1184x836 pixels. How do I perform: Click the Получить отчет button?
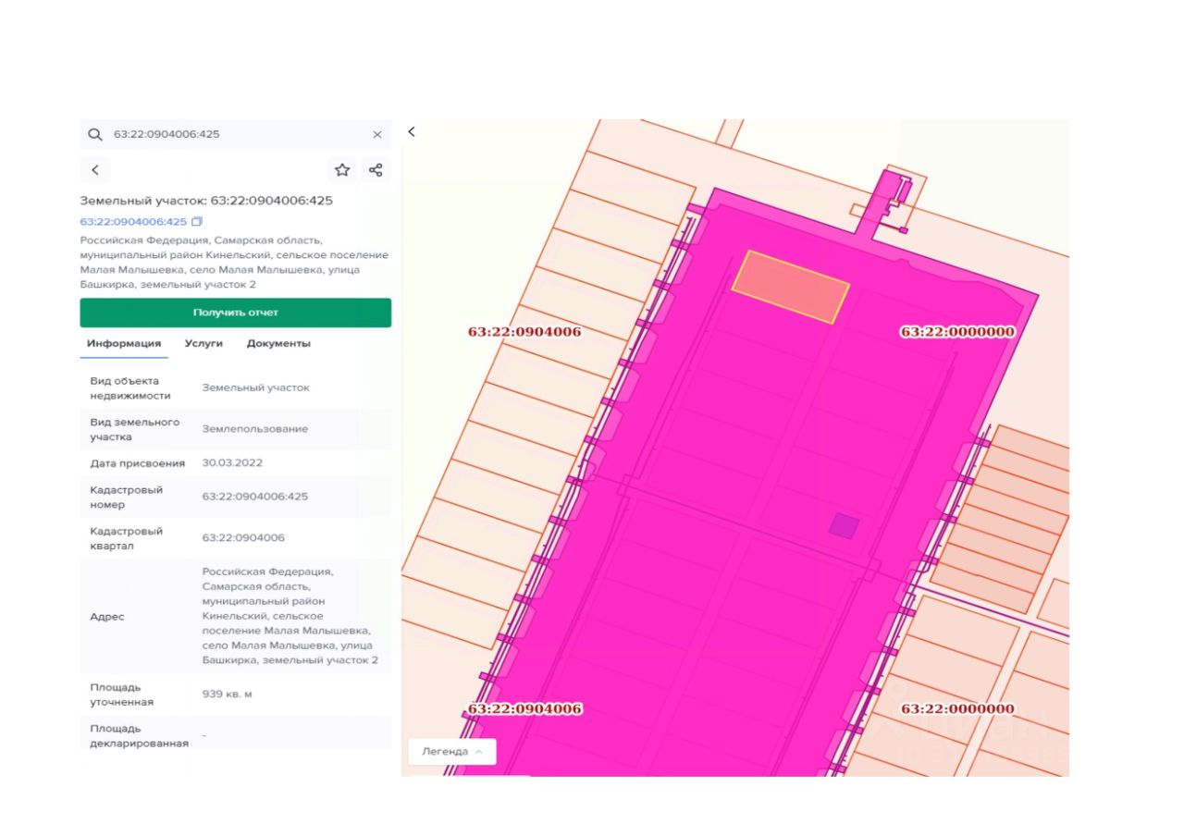point(236,313)
